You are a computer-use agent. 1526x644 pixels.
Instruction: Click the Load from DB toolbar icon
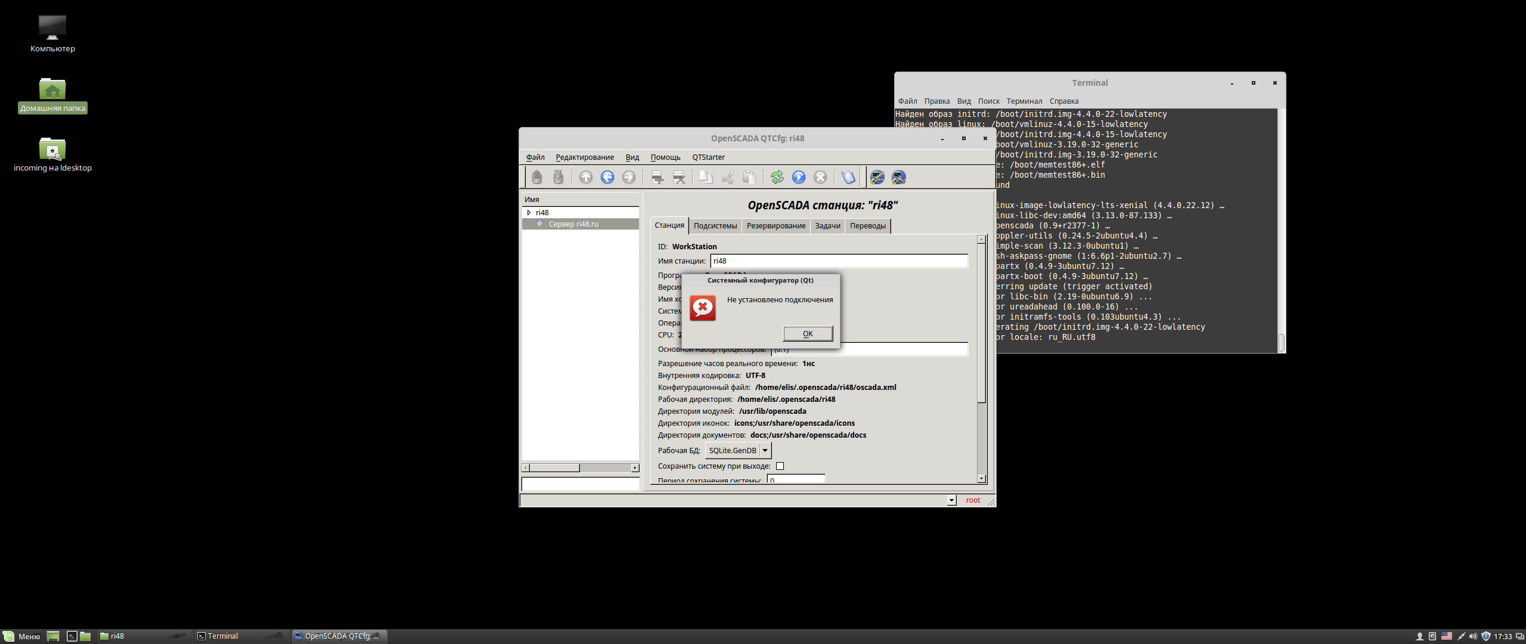[536, 177]
